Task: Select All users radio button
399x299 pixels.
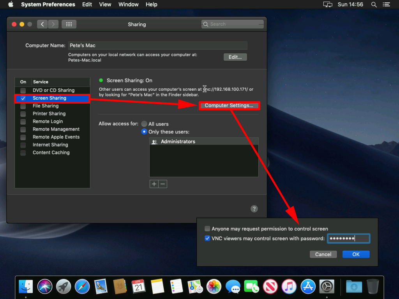Action: click(144, 124)
